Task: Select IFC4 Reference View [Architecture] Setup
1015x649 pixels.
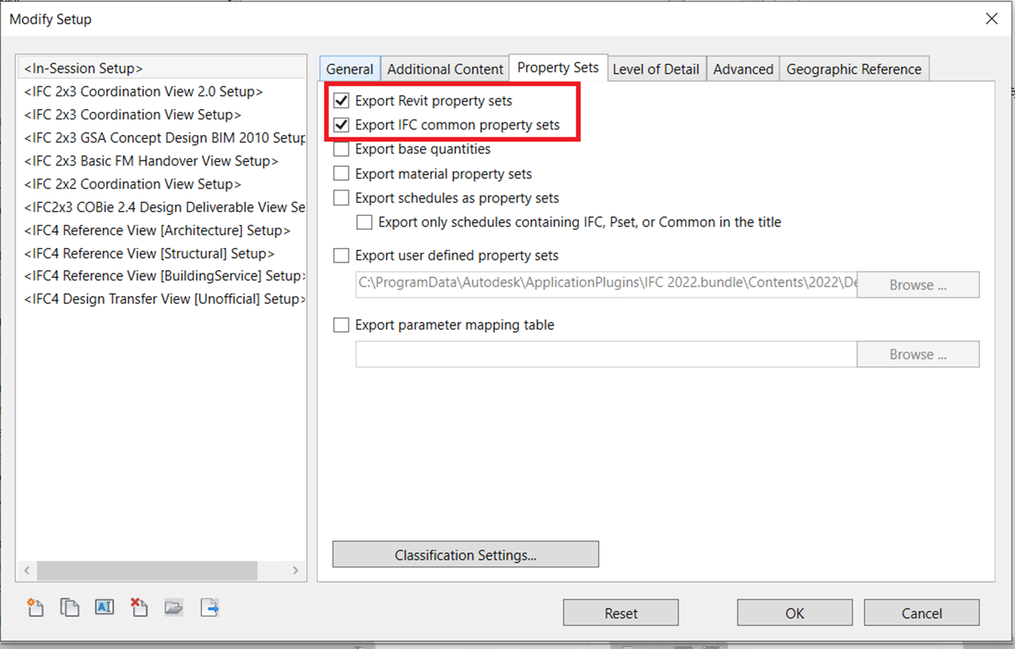Action: coord(157,231)
